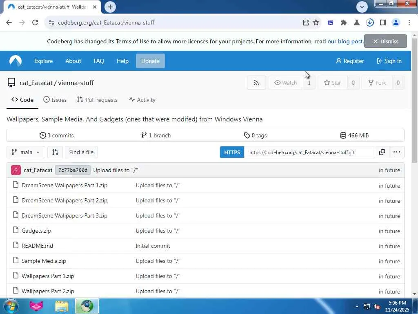Open DreamScene Wallpapers Part 3.zip
The width and height of the screenshot is (418, 314).
point(64,215)
